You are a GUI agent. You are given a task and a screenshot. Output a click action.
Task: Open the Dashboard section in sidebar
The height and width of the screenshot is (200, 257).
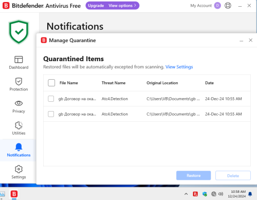pos(19,62)
